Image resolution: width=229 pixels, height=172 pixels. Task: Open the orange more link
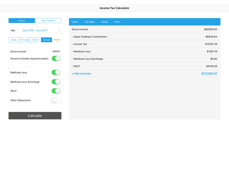(57, 39)
